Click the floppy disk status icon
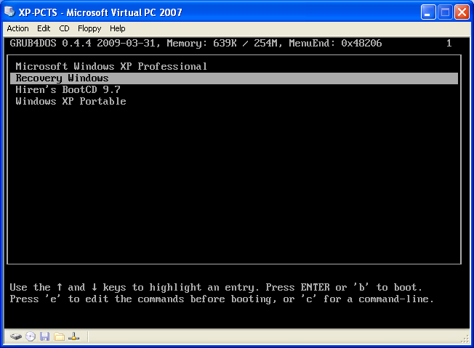This screenshot has height=348, width=474. pyautogui.click(x=45, y=336)
